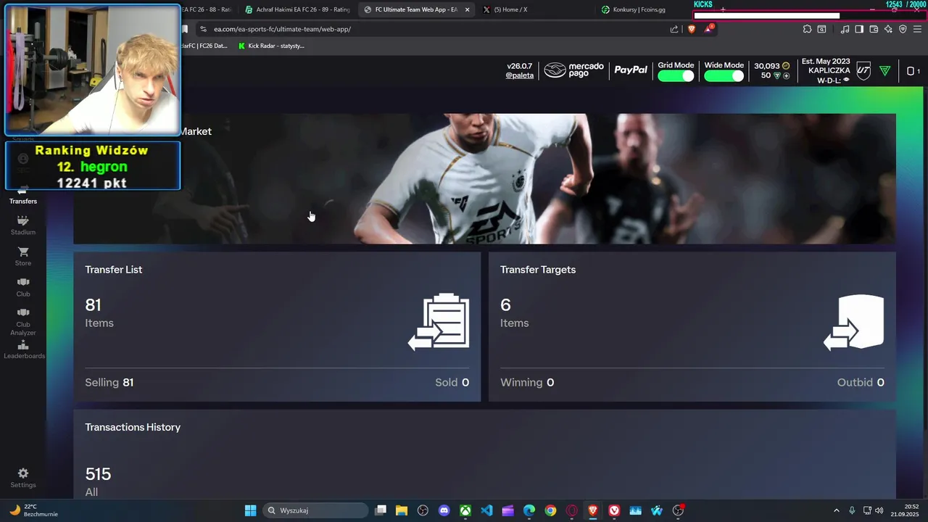Image resolution: width=928 pixels, height=522 pixels.
Task: Open the Transfers section in the sidebar
Action: 23,197
